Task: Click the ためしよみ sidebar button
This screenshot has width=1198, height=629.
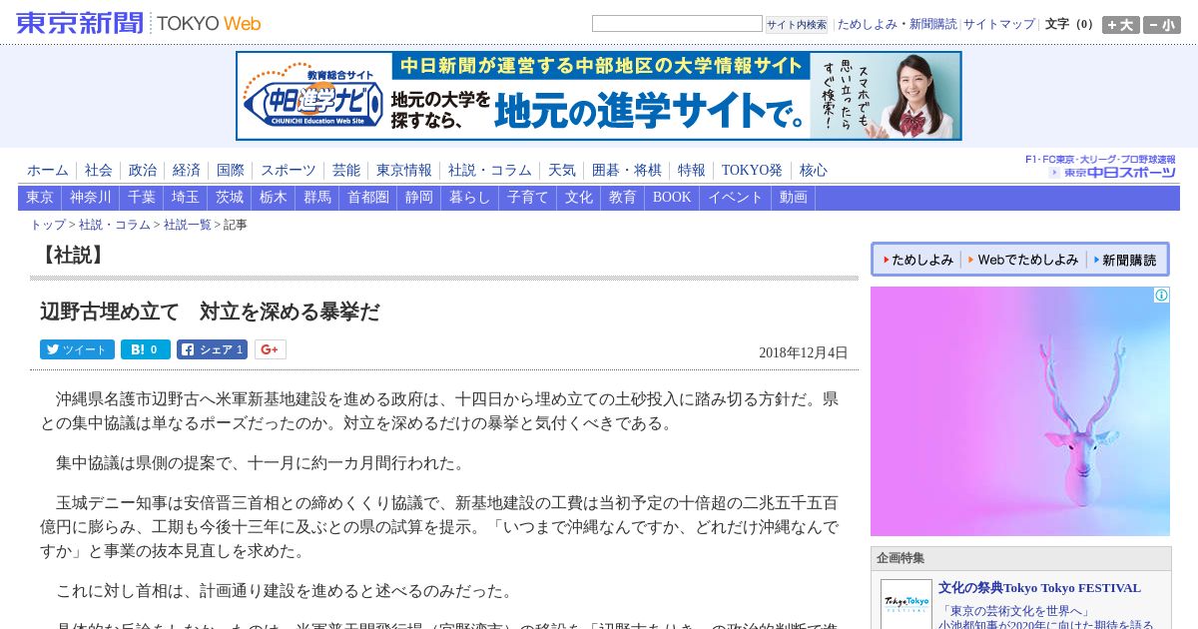Action: coord(918,260)
